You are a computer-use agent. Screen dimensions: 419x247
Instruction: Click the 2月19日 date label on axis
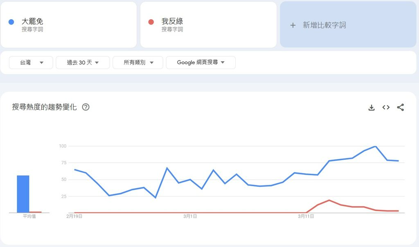[x=74, y=216]
